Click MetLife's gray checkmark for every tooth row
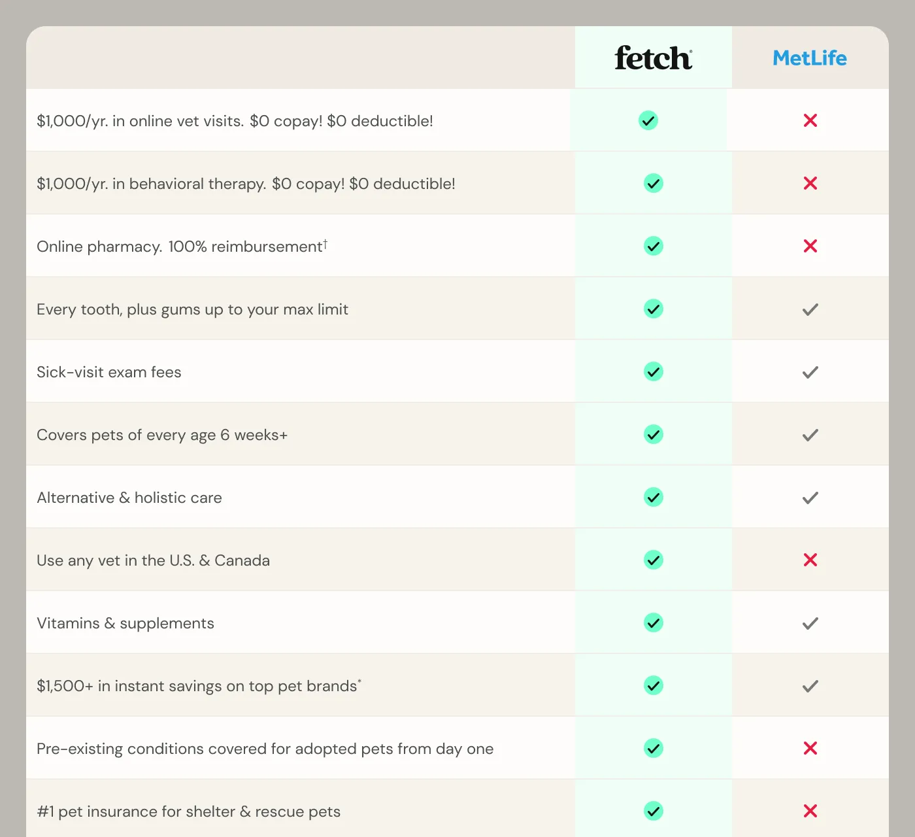915x837 pixels. [x=810, y=309]
